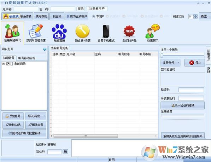Sort by 用户名 column header

click(x=80, y=54)
